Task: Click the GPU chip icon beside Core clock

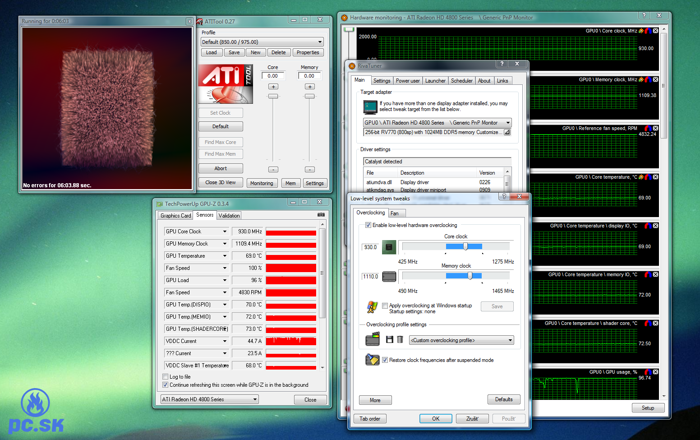Action: coord(389,247)
